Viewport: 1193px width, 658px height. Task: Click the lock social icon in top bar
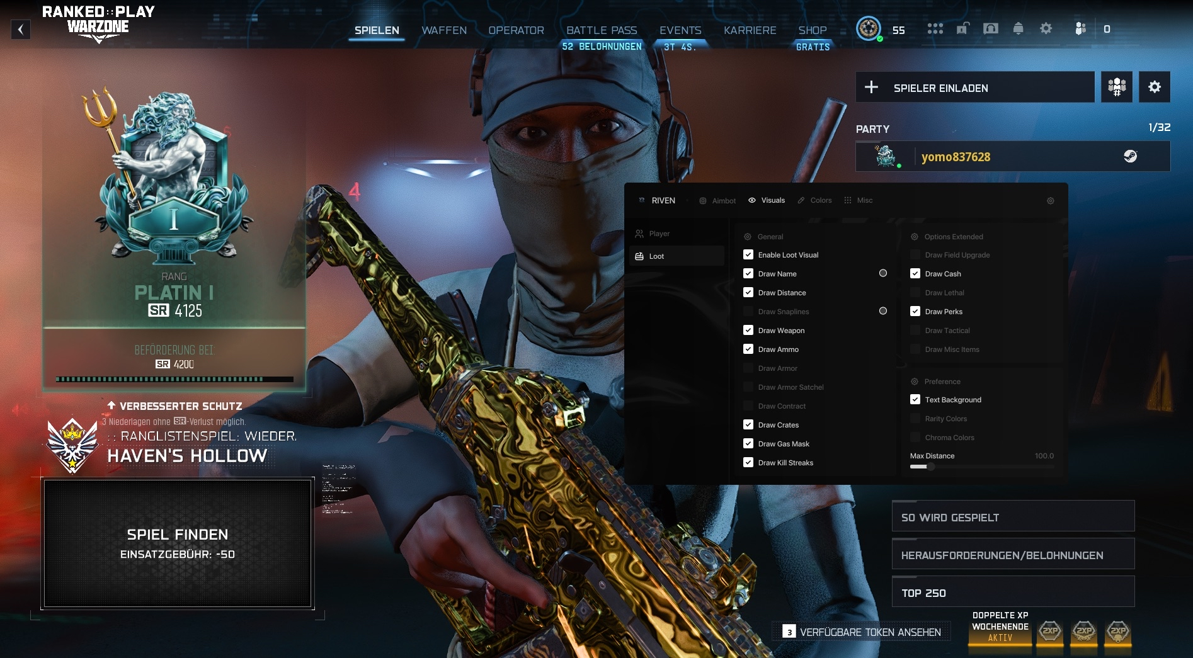point(962,29)
